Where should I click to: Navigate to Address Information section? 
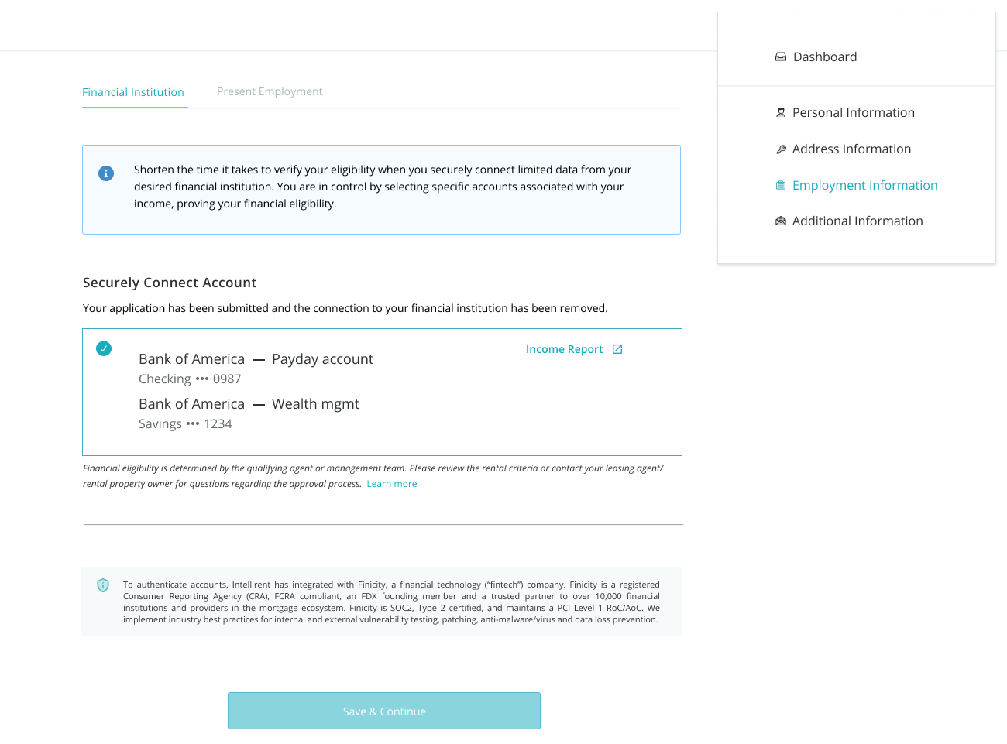[x=851, y=149]
